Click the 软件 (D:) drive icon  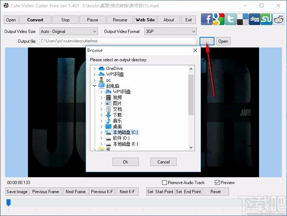tap(108, 138)
